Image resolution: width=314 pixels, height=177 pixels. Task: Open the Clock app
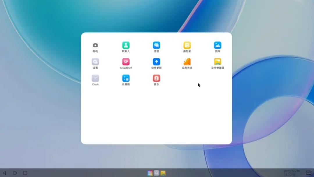coord(95,77)
